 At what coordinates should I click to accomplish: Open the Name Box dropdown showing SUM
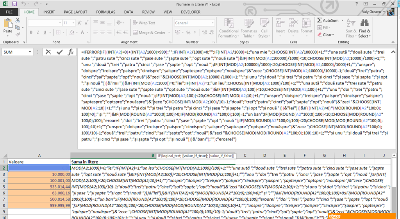click(x=30, y=52)
